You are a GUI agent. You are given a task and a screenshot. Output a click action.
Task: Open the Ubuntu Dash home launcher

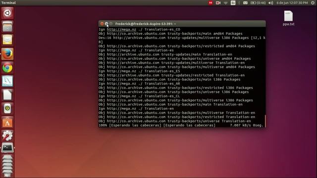coord(7,13)
